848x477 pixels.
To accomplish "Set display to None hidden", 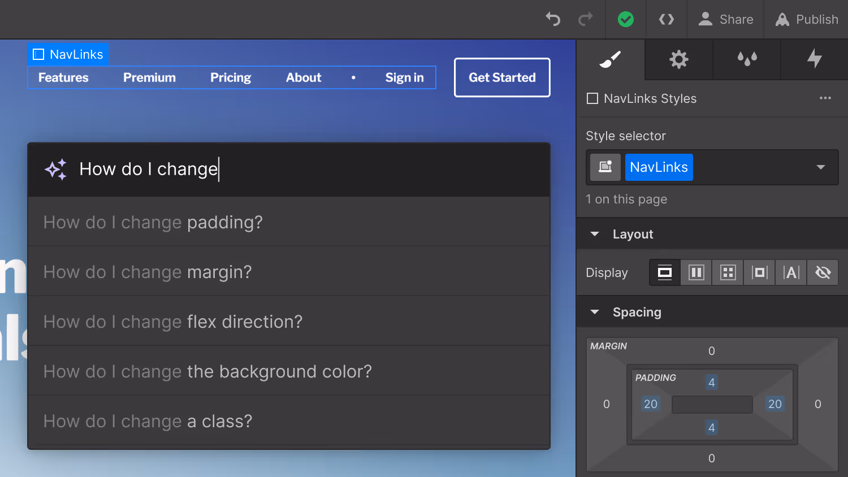I will tap(823, 273).
